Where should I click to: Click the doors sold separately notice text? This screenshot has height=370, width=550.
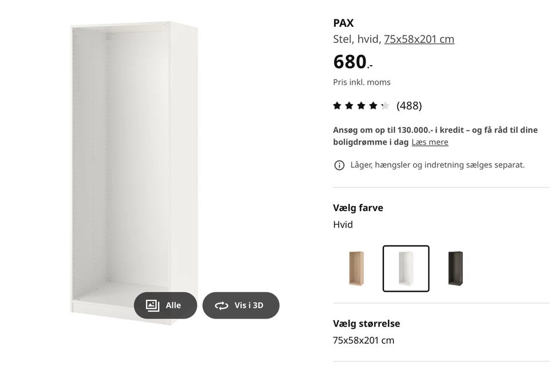[437, 165]
